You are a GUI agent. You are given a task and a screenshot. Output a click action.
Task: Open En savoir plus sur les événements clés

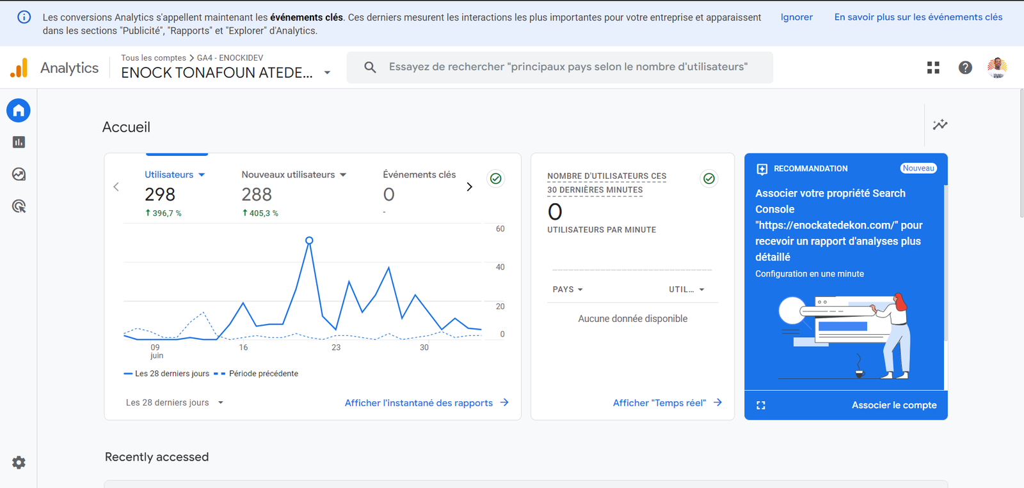(x=918, y=17)
